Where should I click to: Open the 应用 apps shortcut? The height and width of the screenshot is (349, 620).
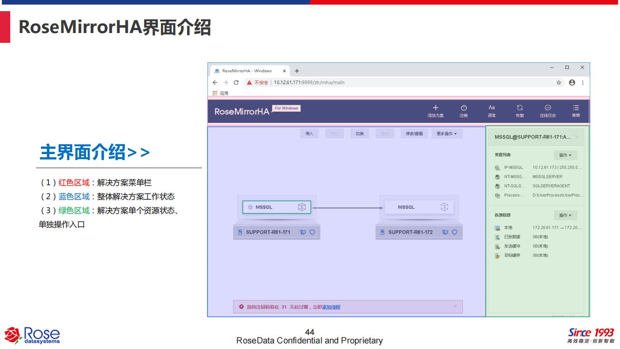point(220,93)
